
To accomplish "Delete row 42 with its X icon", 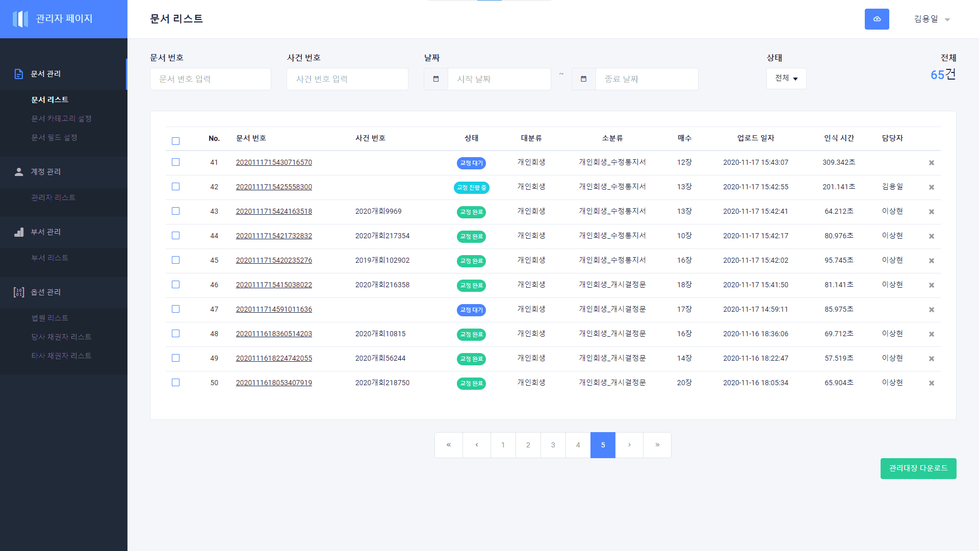I will 932,187.
